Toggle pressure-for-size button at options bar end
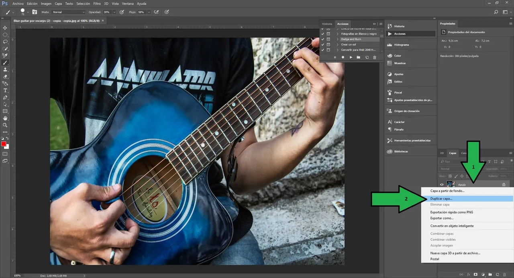 pyautogui.click(x=167, y=12)
